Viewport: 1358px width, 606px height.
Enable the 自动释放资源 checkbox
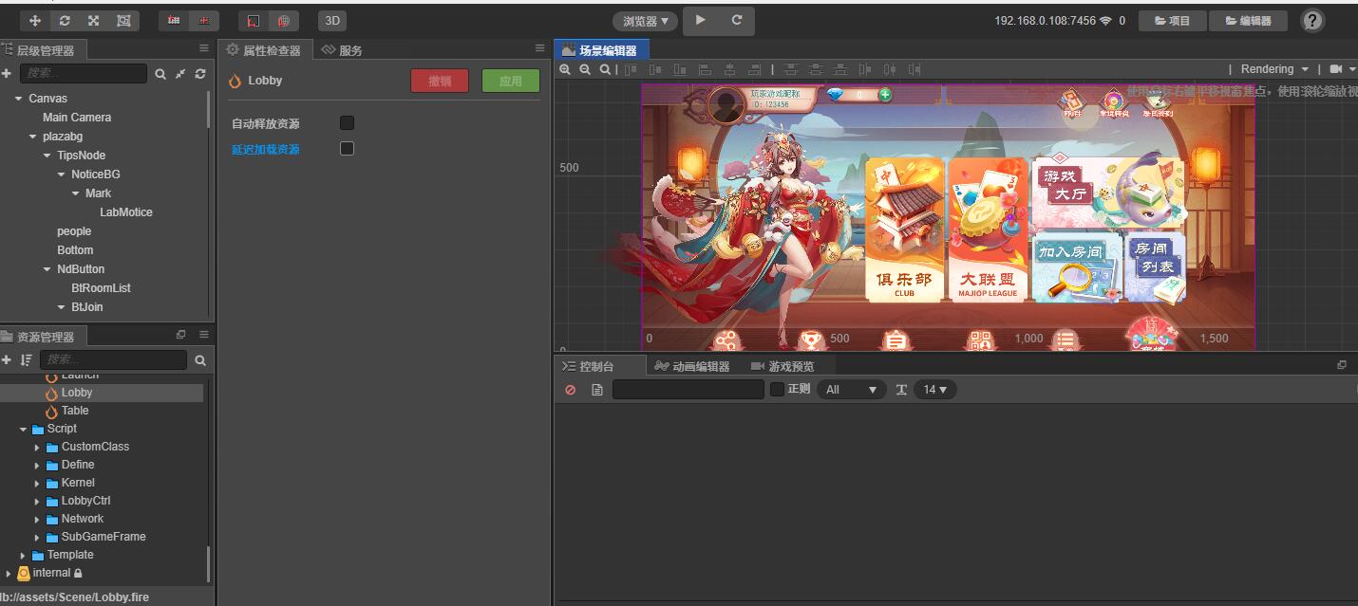[x=347, y=122]
